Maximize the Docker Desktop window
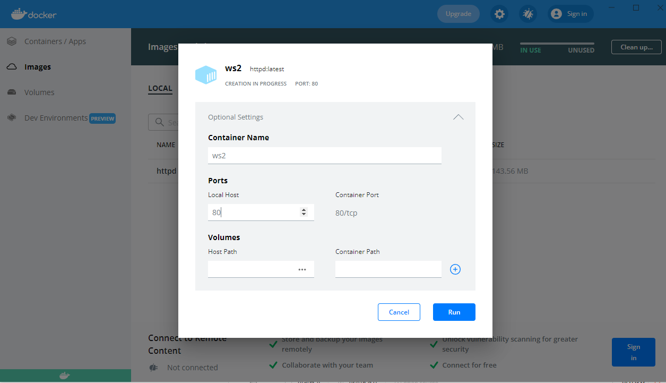 [x=636, y=7]
